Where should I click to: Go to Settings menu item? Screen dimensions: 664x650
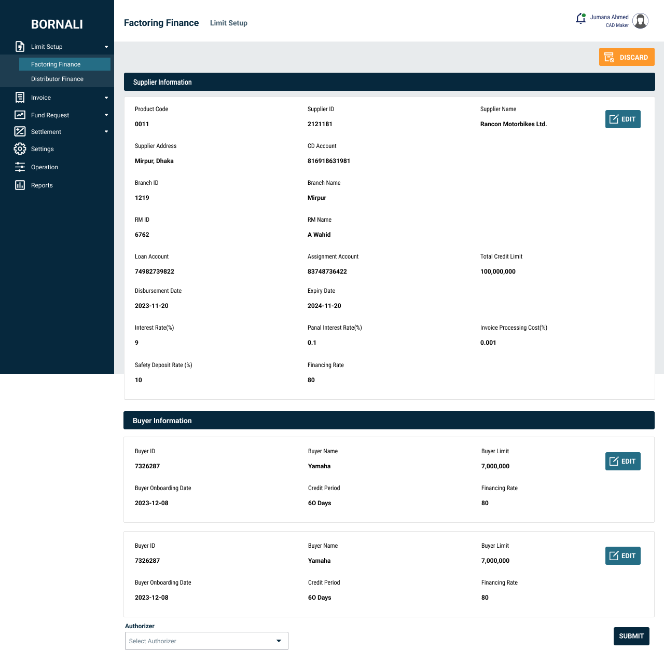[x=43, y=149]
